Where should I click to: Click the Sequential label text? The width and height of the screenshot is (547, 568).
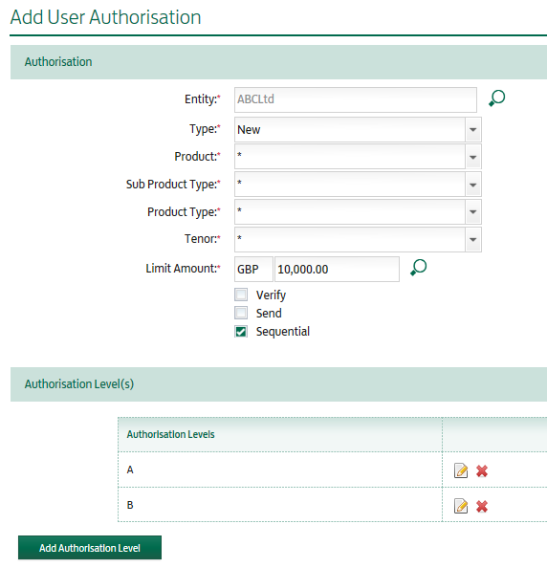pos(283,332)
